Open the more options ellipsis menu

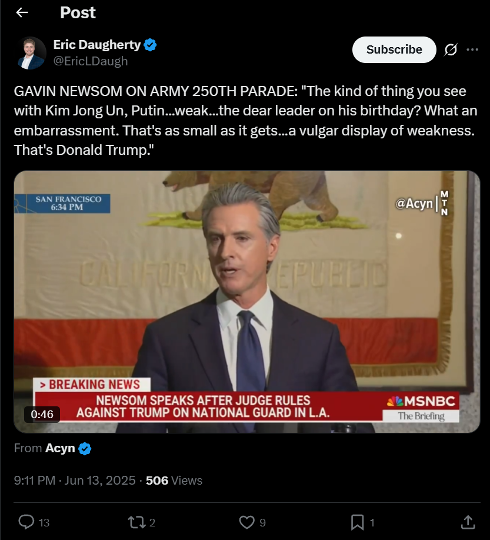point(472,49)
